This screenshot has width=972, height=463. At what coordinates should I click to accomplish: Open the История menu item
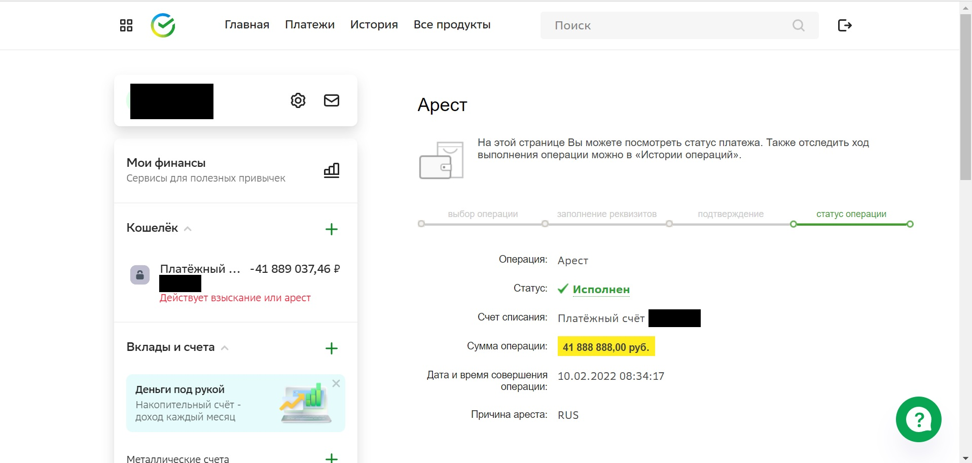[374, 25]
